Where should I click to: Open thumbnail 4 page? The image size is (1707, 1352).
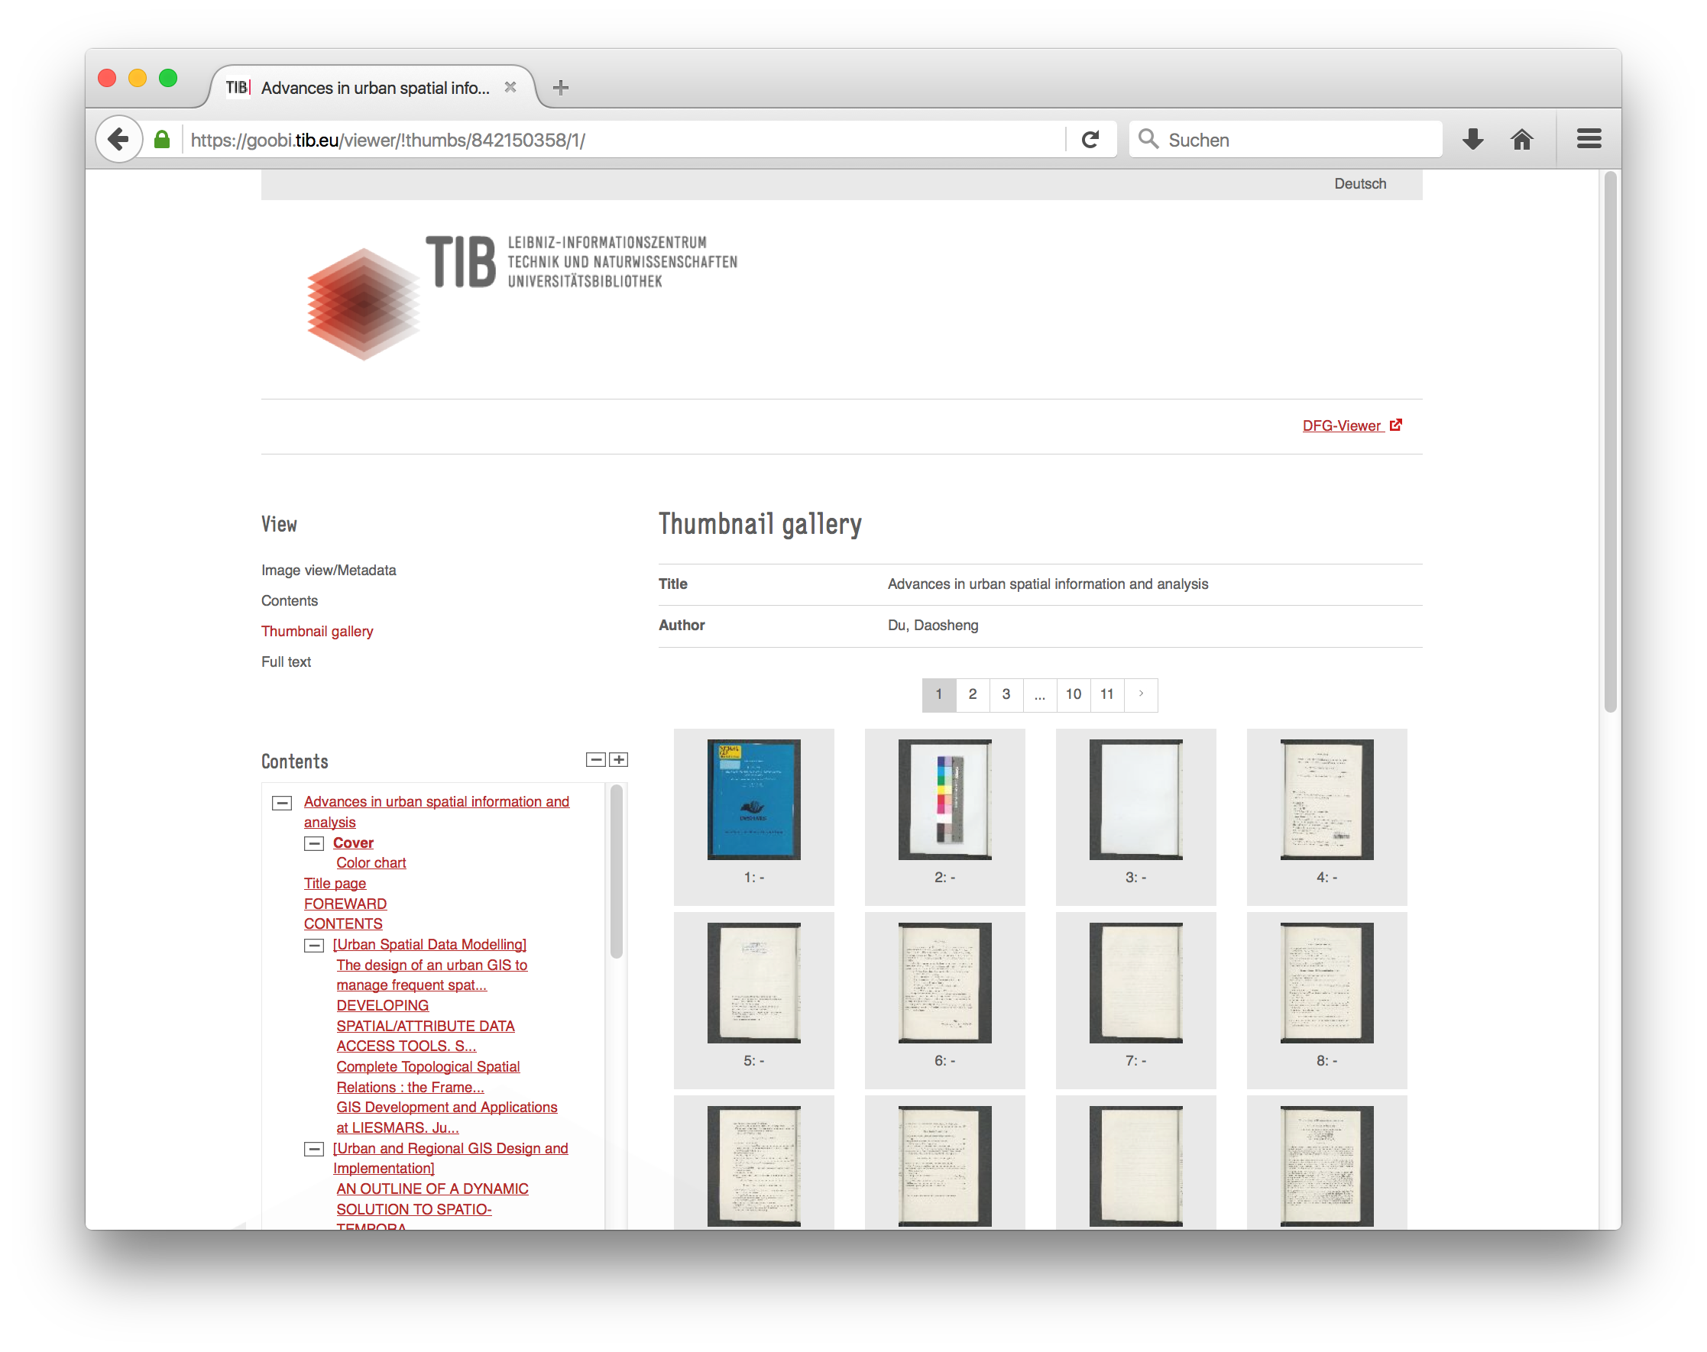click(x=1327, y=800)
